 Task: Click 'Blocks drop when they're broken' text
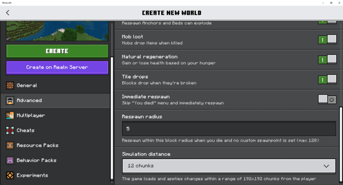(x=159, y=83)
